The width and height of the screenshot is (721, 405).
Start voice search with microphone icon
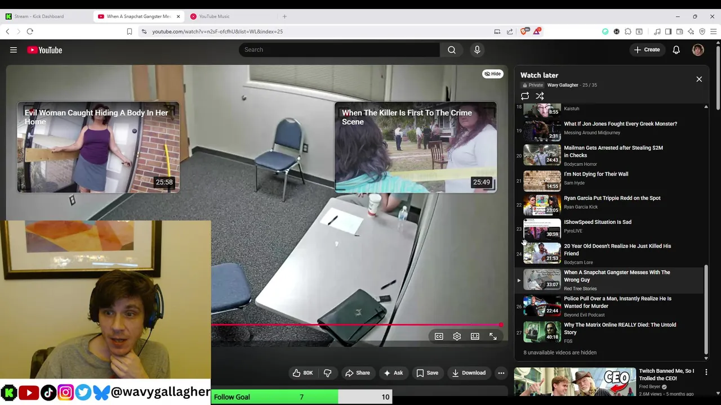click(477, 49)
